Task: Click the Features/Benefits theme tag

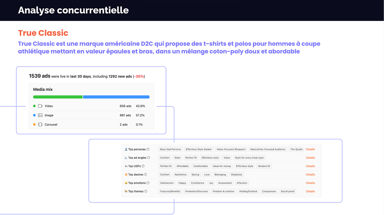Action: 170,191
